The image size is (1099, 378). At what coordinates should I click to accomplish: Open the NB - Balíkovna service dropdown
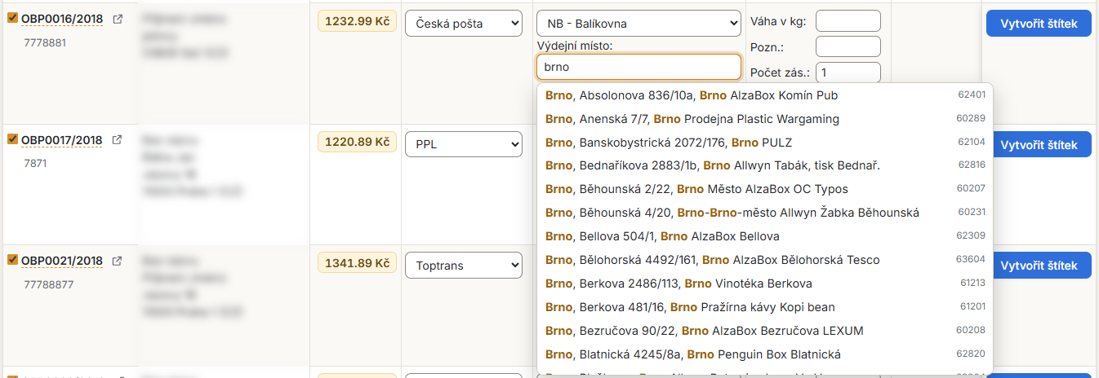[x=638, y=24]
